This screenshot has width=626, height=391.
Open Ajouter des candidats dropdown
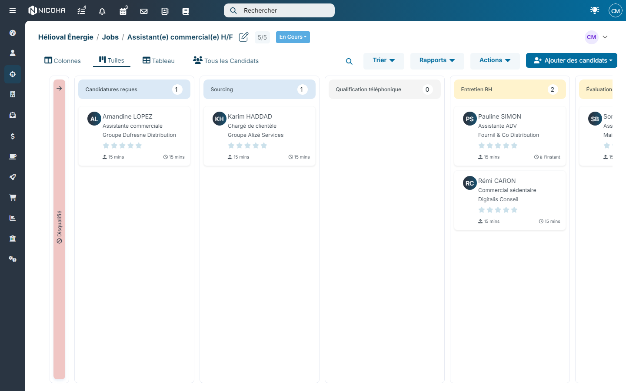point(572,60)
